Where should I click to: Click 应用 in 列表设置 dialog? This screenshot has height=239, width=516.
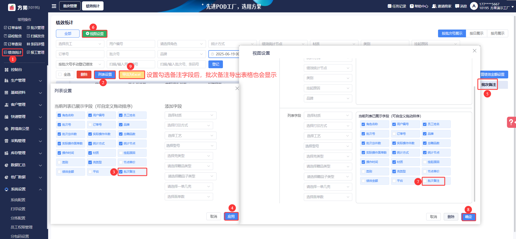[231, 216]
